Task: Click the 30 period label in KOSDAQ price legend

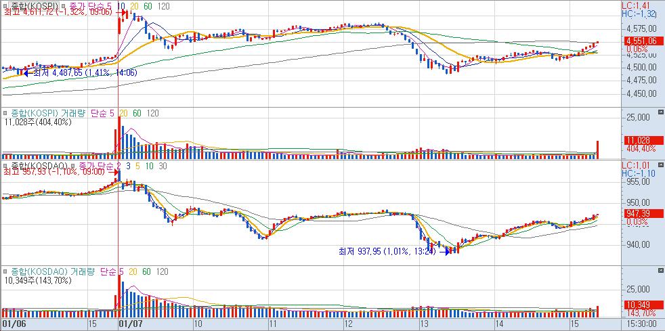Action: coord(163,166)
